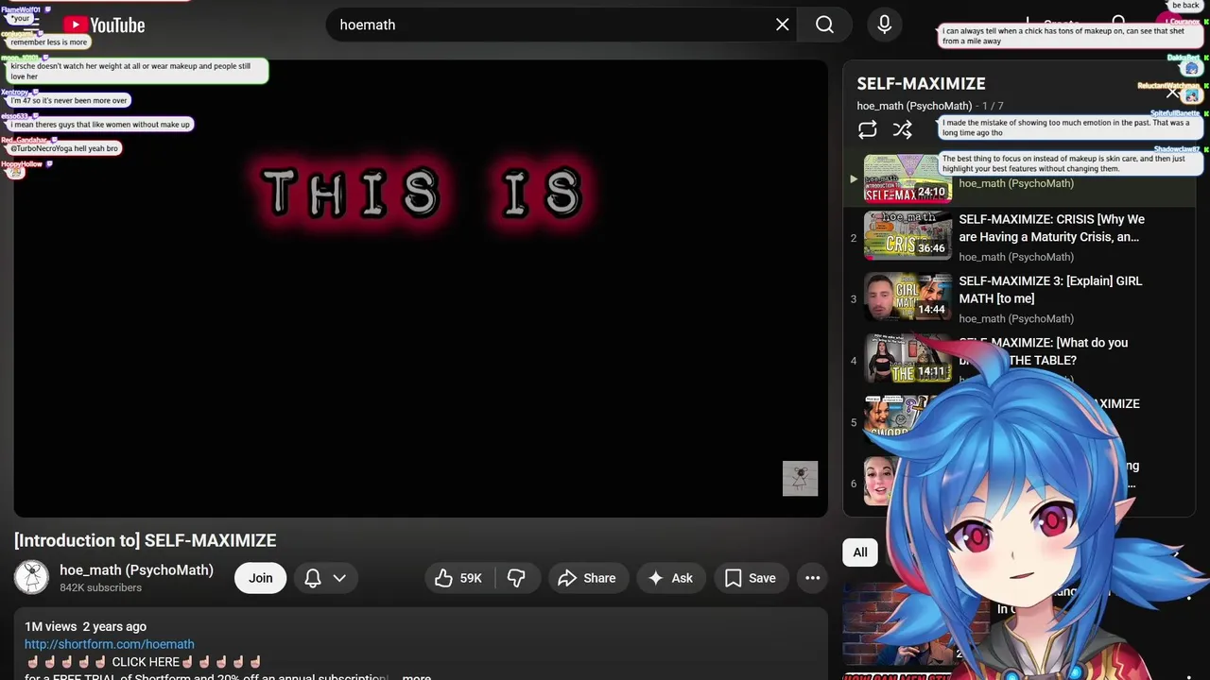Dislike the video with thumbs down
Image resolution: width=1210 pixels, height=680 pixels.
click(x=517, y=578)
